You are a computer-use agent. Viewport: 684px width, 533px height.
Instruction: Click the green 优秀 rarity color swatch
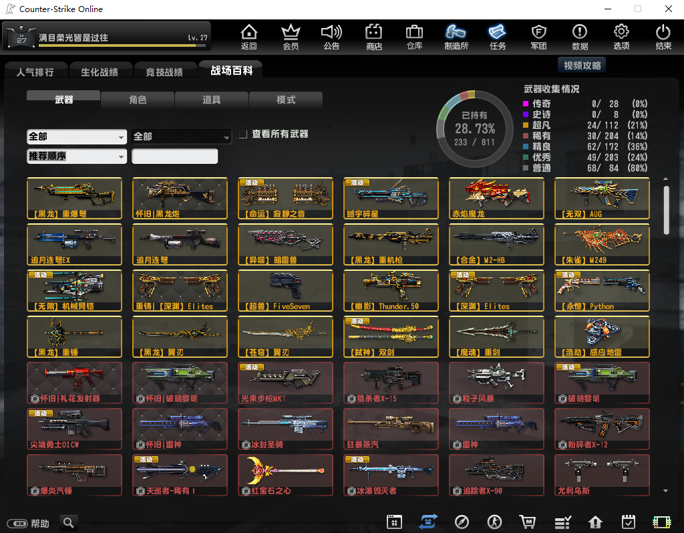pos(526,157)
